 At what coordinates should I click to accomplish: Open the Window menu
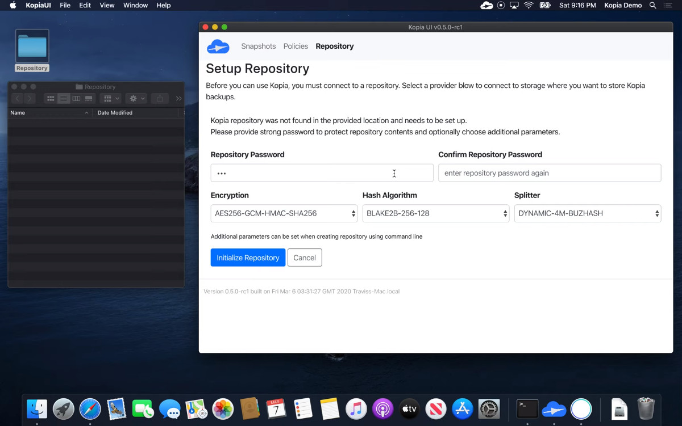135,5
